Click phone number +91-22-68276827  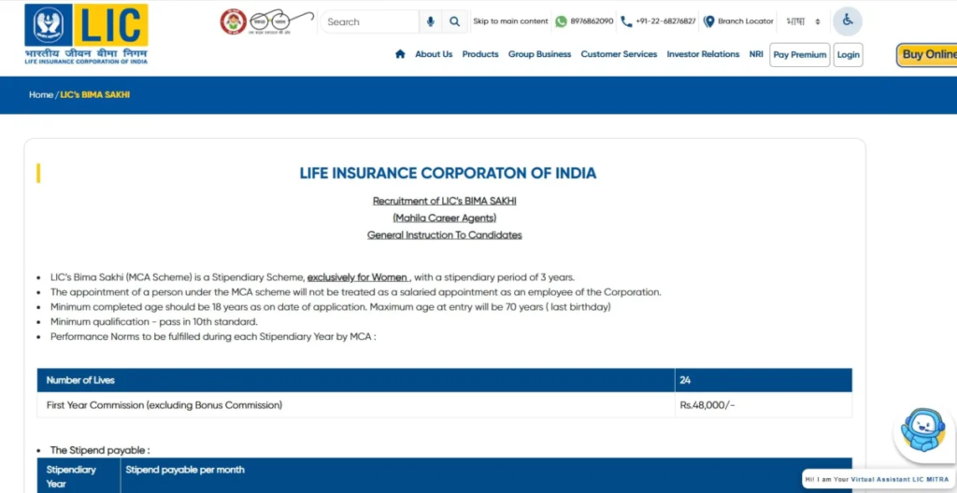coord(665,21)
